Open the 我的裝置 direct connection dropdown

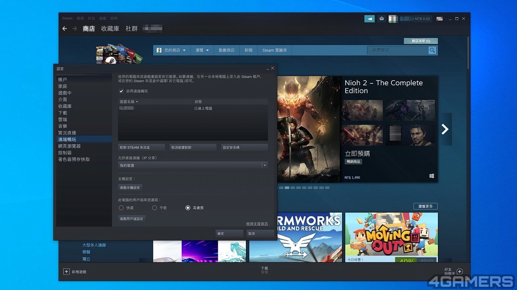[x=193, y=165]
